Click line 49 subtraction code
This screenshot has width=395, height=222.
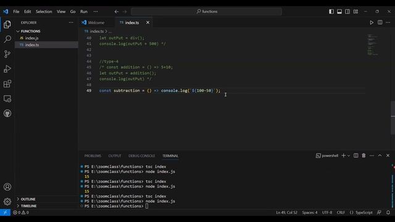tap(160, 91)
